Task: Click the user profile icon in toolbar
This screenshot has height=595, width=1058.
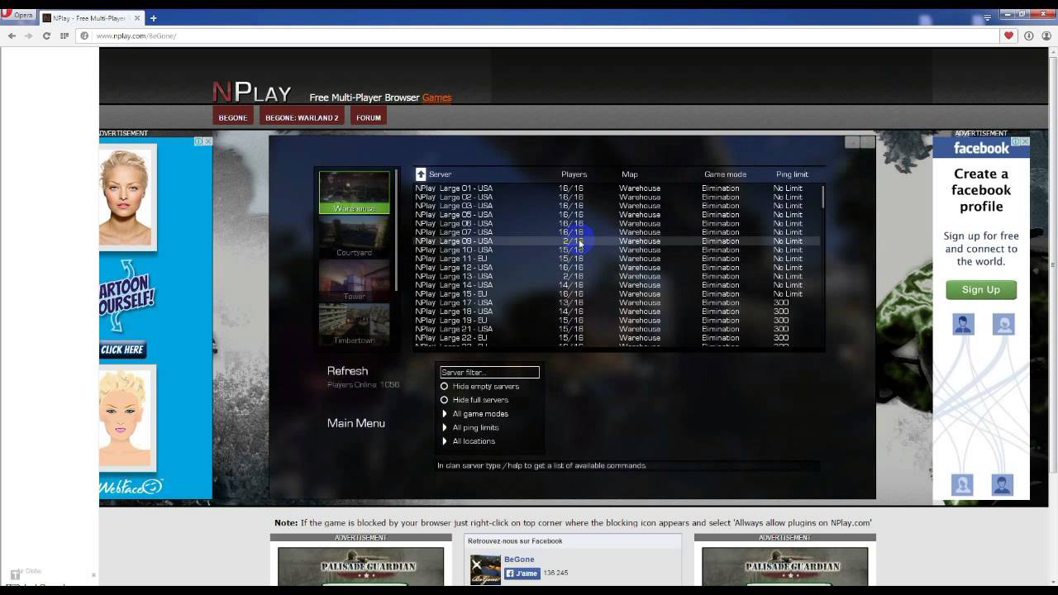Action: 1046,36
